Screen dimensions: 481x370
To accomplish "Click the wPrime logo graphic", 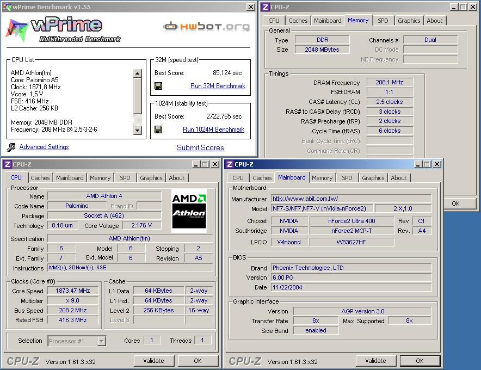I will pos(63,30).
